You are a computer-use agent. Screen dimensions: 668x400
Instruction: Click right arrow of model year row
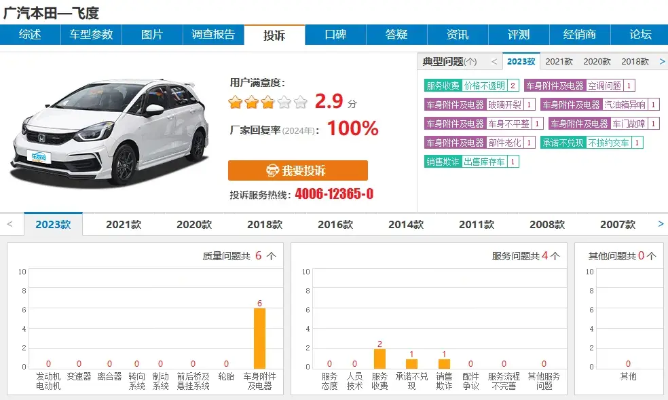(x=661, y=224)
